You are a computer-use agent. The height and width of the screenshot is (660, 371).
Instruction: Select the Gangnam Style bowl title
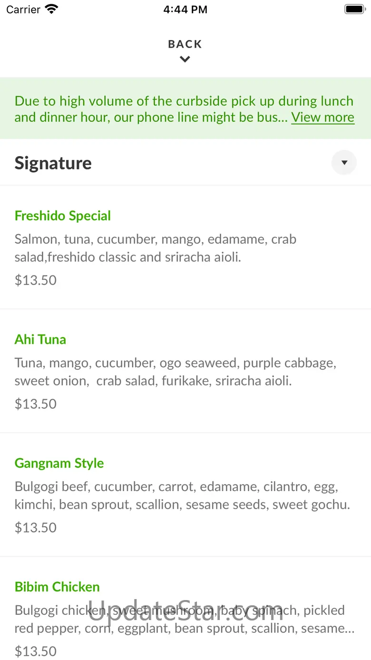click(x=59, y=463)
